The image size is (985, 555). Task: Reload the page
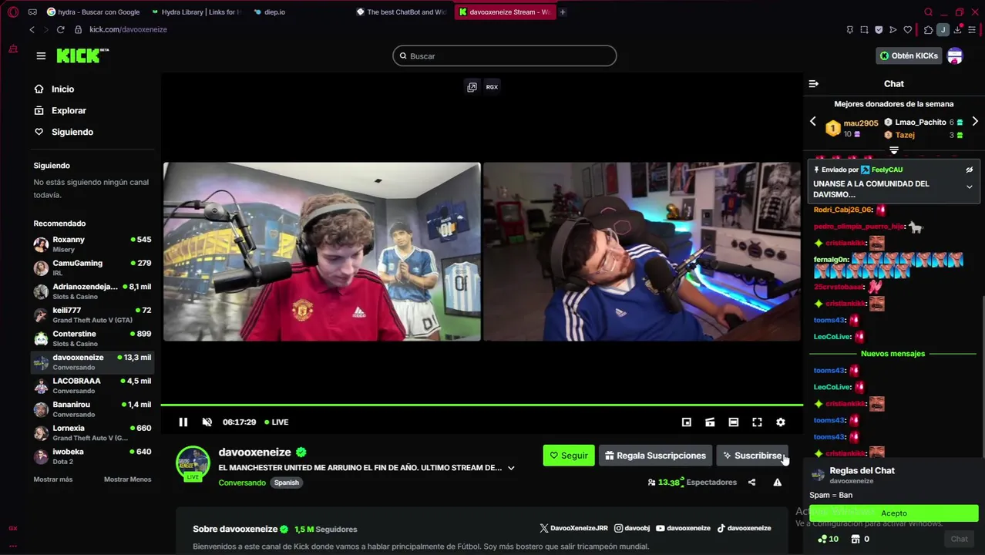point(61,29)
